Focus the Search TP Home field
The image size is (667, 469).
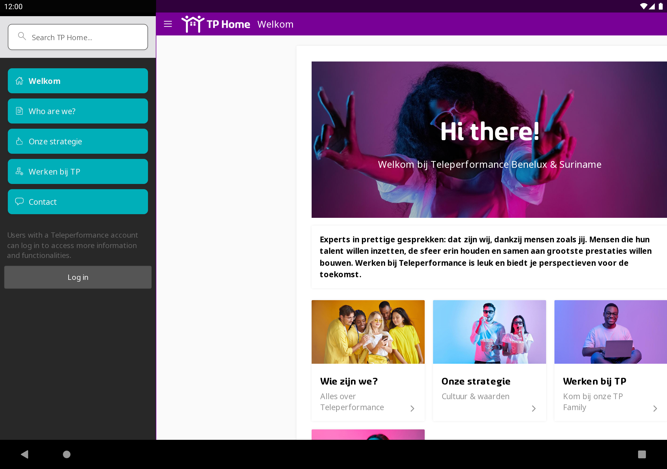click(78, 37)
